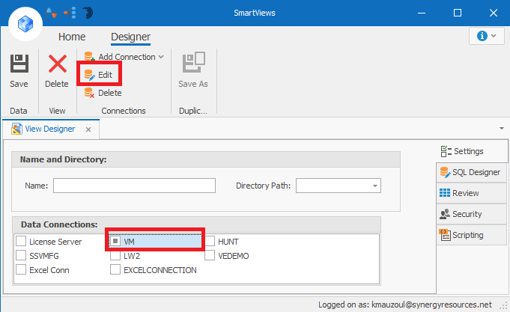This screenshot has width=510, height=312.
Task: Open the Security side tab
Action: click(x=471, y=214)
